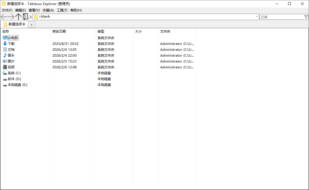Click the breadcrumb chevron before blank
309x190 pixels.
40,17
